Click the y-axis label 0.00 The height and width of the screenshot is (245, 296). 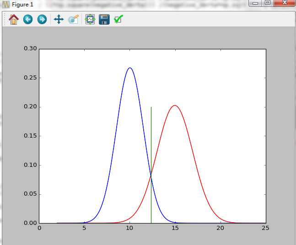[x=30, y=223]
